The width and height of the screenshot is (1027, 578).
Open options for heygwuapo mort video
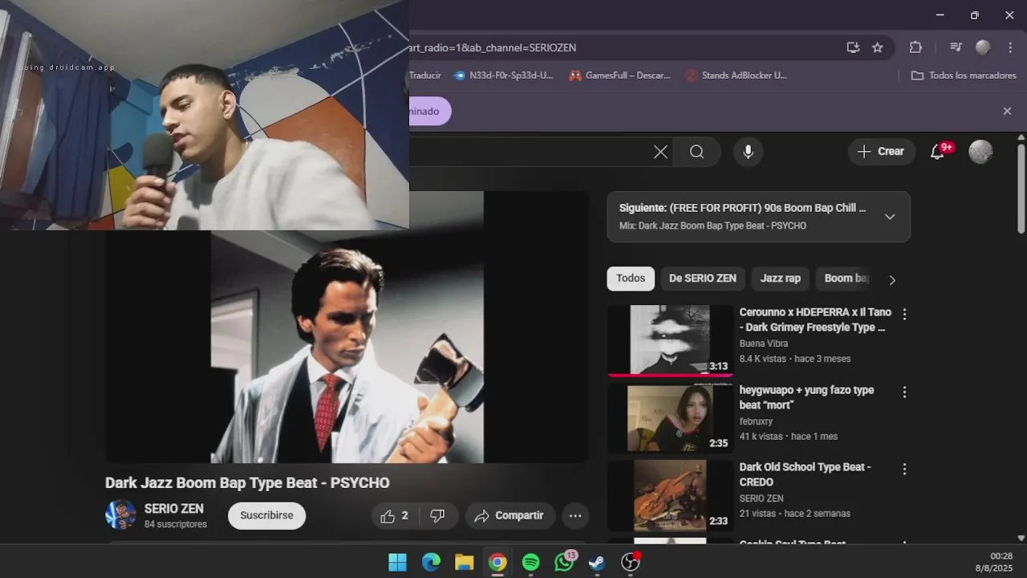904,392
